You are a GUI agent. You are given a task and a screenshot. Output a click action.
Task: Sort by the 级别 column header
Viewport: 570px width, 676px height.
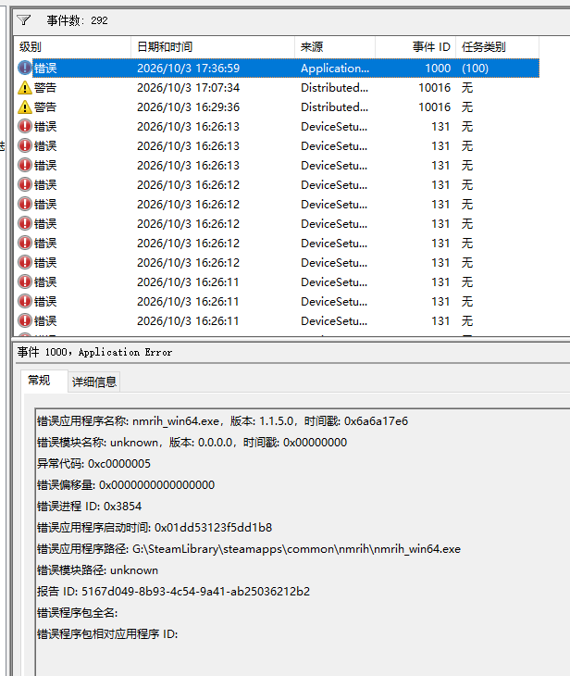[72, 46]
